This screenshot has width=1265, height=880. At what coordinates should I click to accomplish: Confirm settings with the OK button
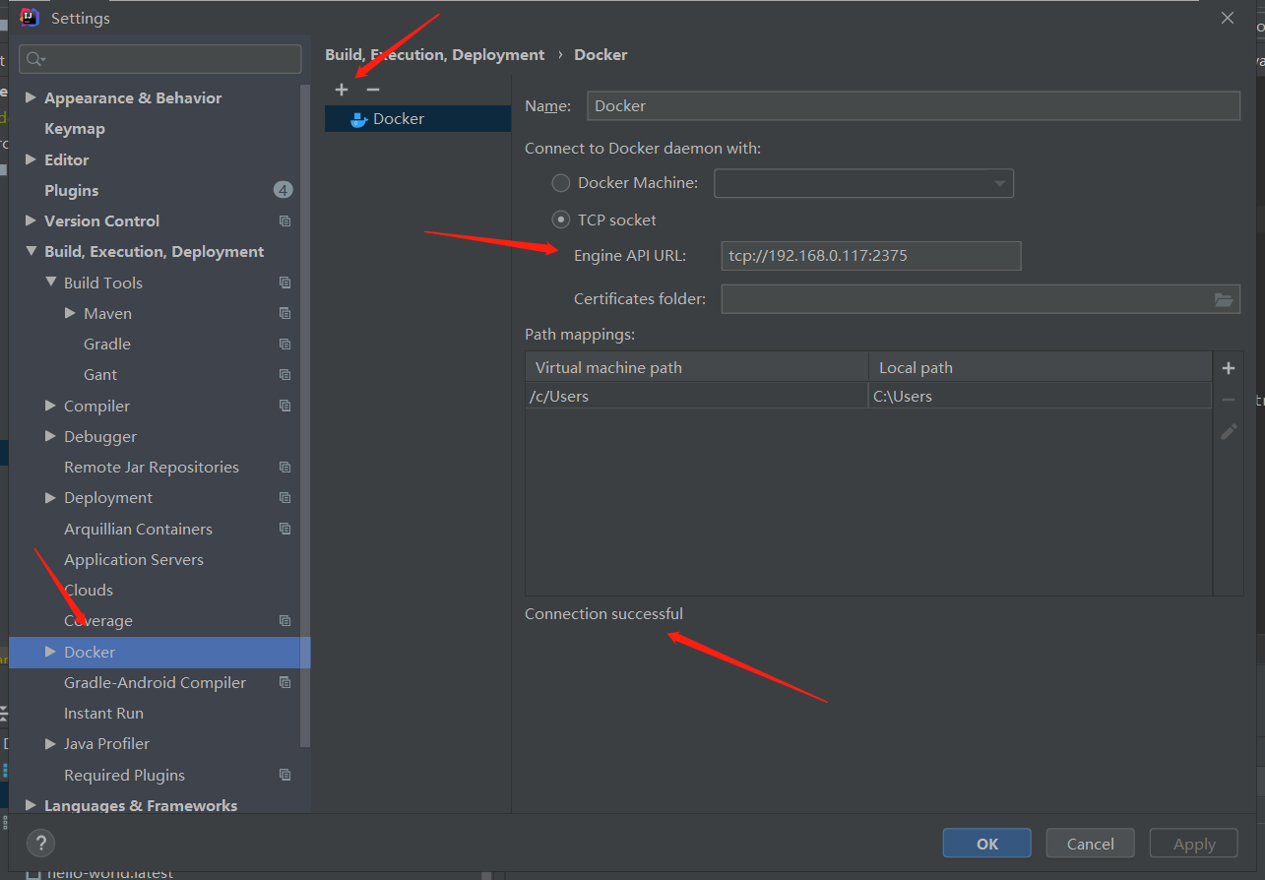point(986,844)
